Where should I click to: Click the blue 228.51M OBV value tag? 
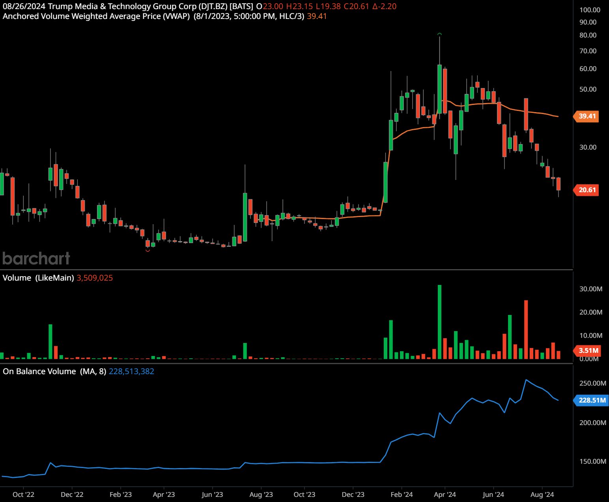tap(591, 400)
